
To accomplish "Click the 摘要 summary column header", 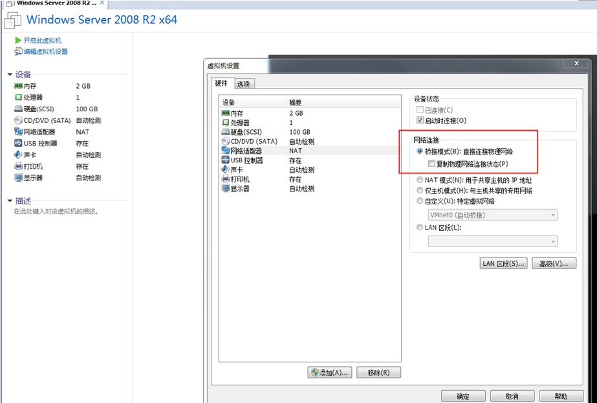I will tap(343, 102).
